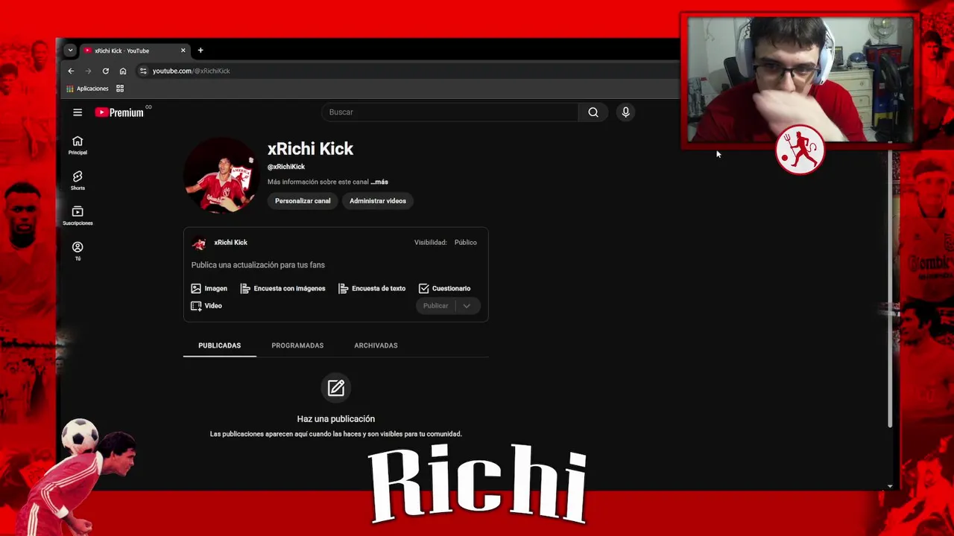Click Personalizar canal button

[303, 201]
